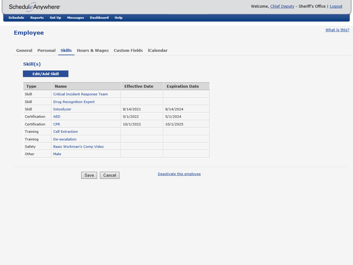Open the Male entry
This screenshot has width=353, height=265.
click(x=57, y=154)
